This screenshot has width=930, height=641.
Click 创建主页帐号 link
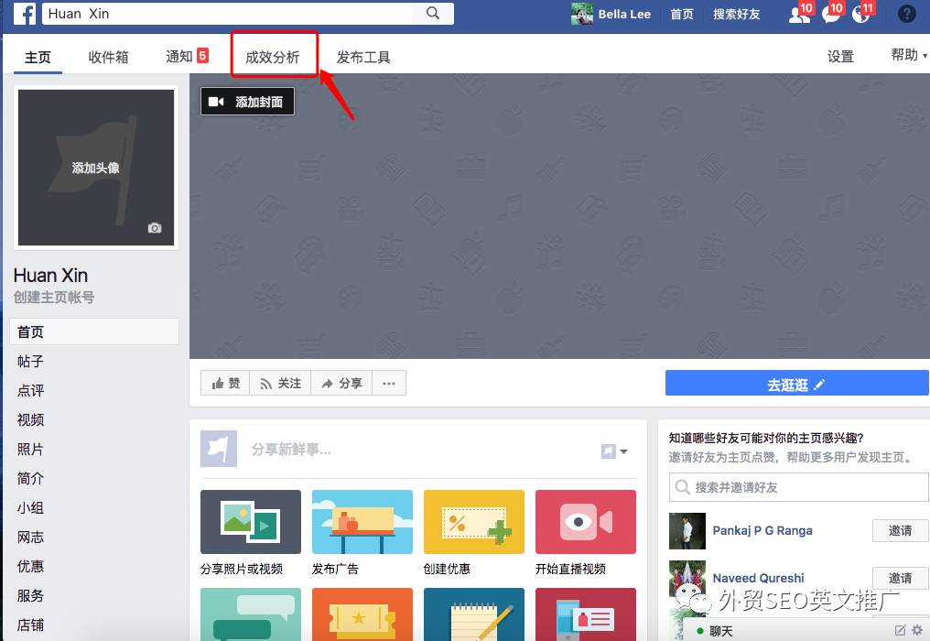click(x=54, y=297)
